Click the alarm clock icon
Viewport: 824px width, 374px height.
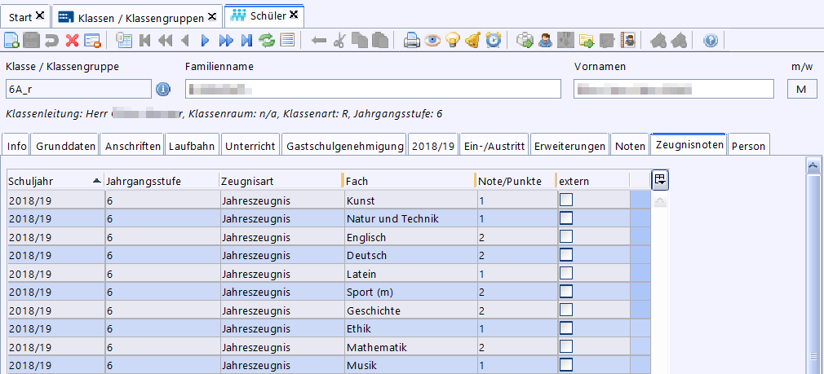[x=493, y=41]
